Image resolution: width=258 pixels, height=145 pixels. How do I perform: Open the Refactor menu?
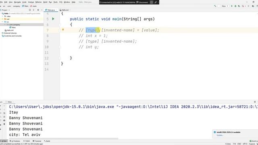[x=39, y=2]
